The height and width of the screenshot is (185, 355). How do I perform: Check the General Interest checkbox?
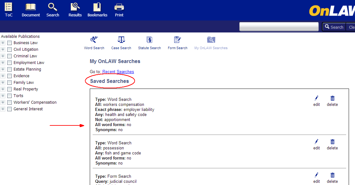(9, 109)
